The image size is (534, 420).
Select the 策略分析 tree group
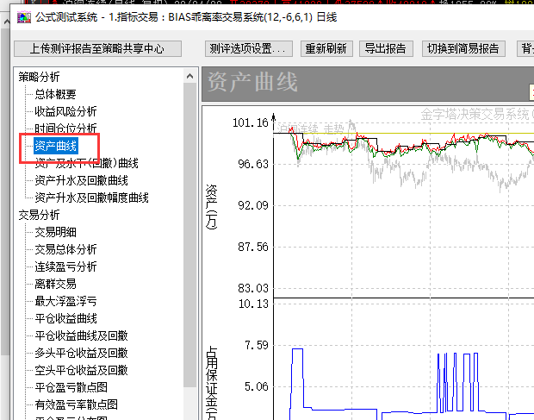coord(39,77)
